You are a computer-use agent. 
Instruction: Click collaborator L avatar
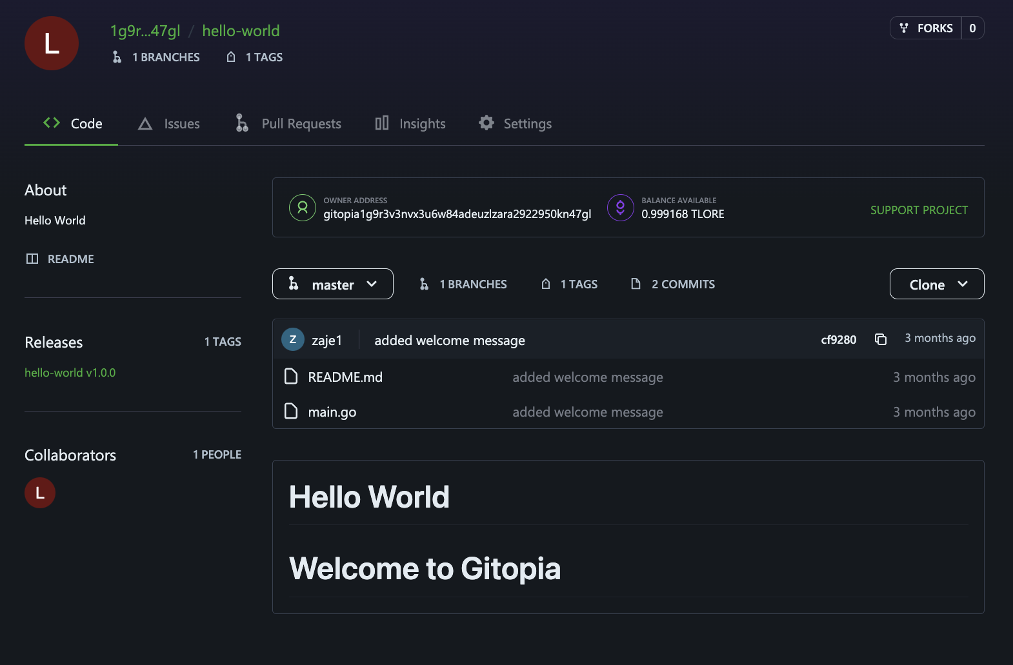click(40, 493)
